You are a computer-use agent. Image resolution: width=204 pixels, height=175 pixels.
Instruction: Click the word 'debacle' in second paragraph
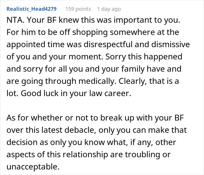(x=80, y=130)
